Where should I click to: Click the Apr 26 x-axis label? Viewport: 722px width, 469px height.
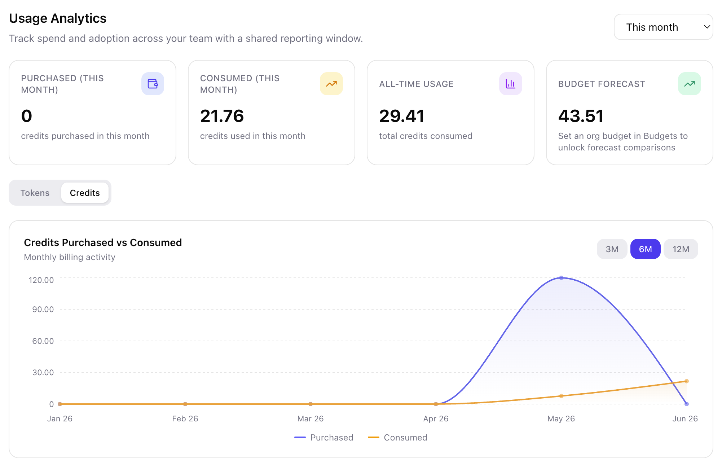(436, 419)
